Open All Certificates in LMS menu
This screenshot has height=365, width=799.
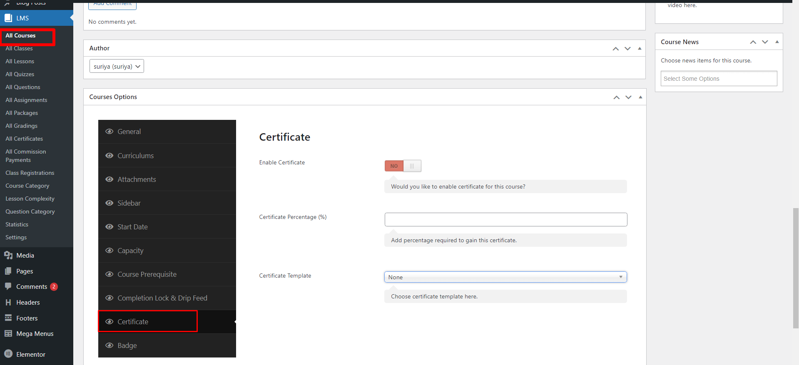tap(24, 139)
